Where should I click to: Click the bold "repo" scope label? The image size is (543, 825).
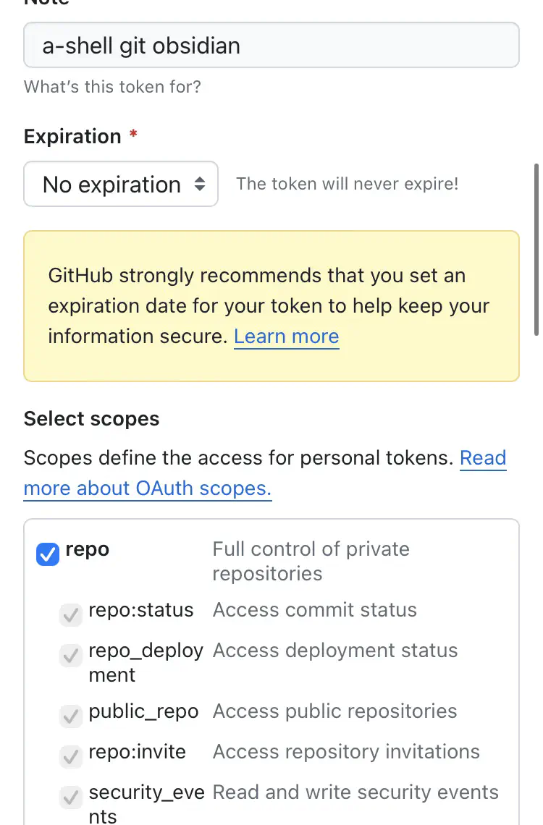click(87, 549)
